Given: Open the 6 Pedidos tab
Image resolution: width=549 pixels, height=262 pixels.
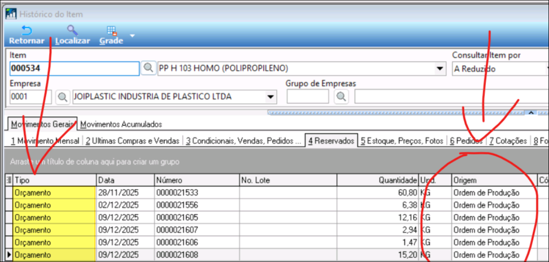Looking at the screenshot, I should coord(466,141).
